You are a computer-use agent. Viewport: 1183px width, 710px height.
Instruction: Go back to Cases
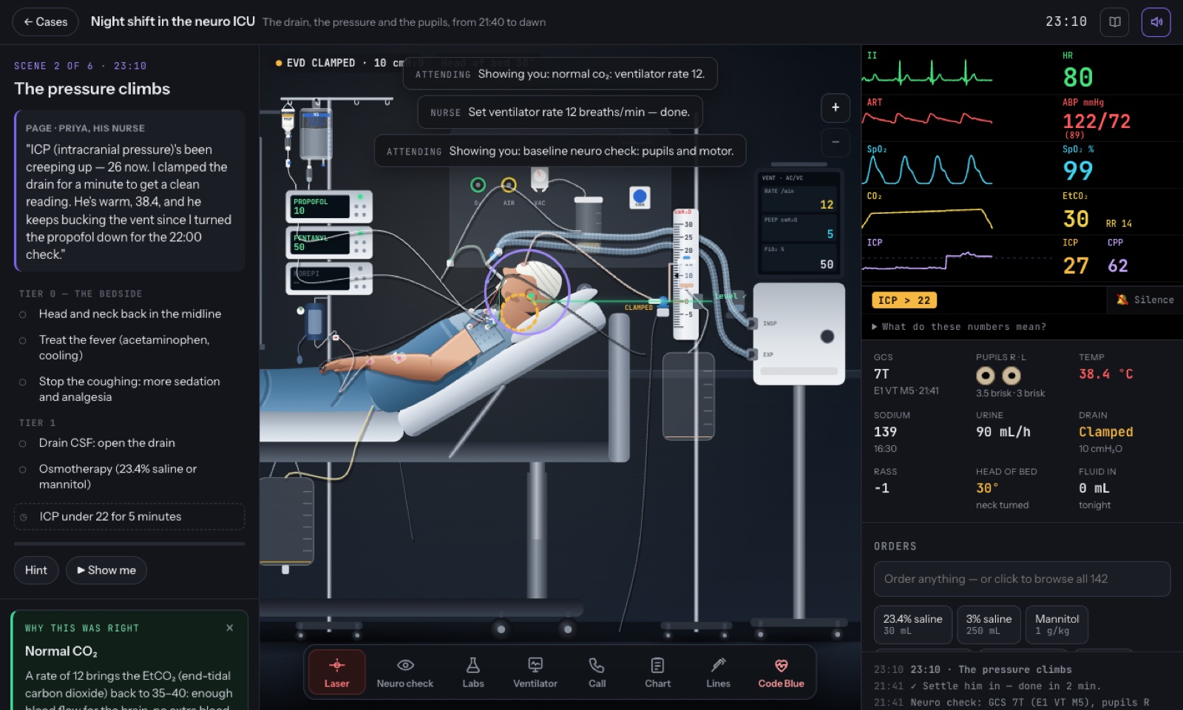click(x=46, y=22)
